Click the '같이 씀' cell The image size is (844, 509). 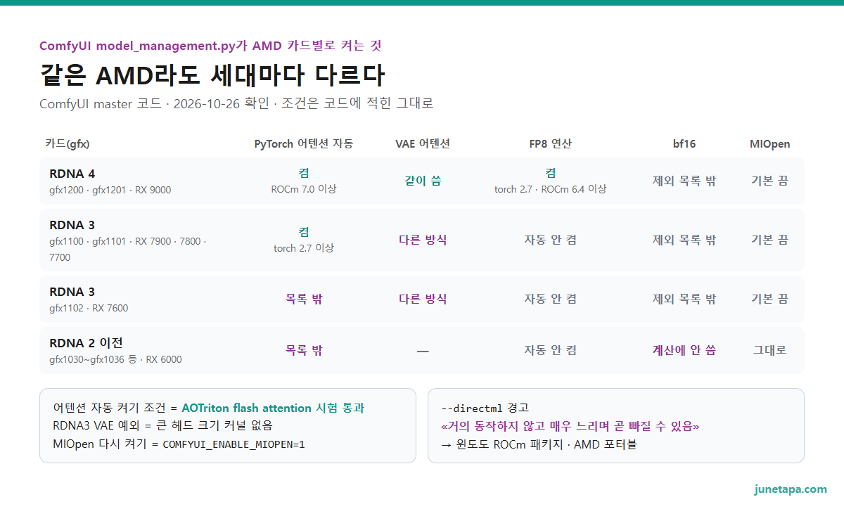coord(423,181)
